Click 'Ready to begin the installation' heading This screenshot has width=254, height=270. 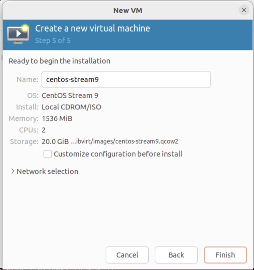[x=59, y=61]
